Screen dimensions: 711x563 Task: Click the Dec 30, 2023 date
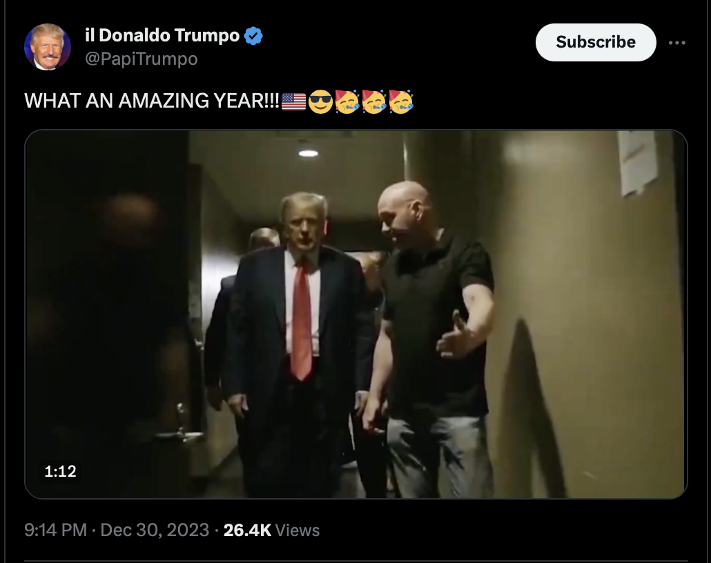(x=155, y=530)
